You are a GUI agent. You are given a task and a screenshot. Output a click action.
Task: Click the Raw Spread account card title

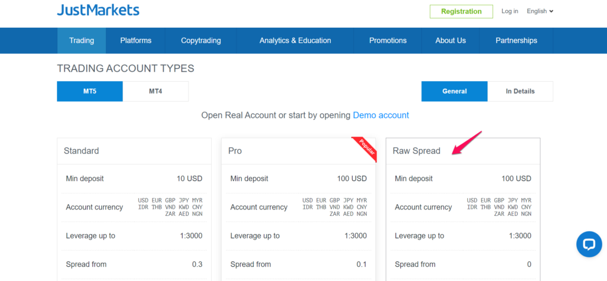coord(417,151)
